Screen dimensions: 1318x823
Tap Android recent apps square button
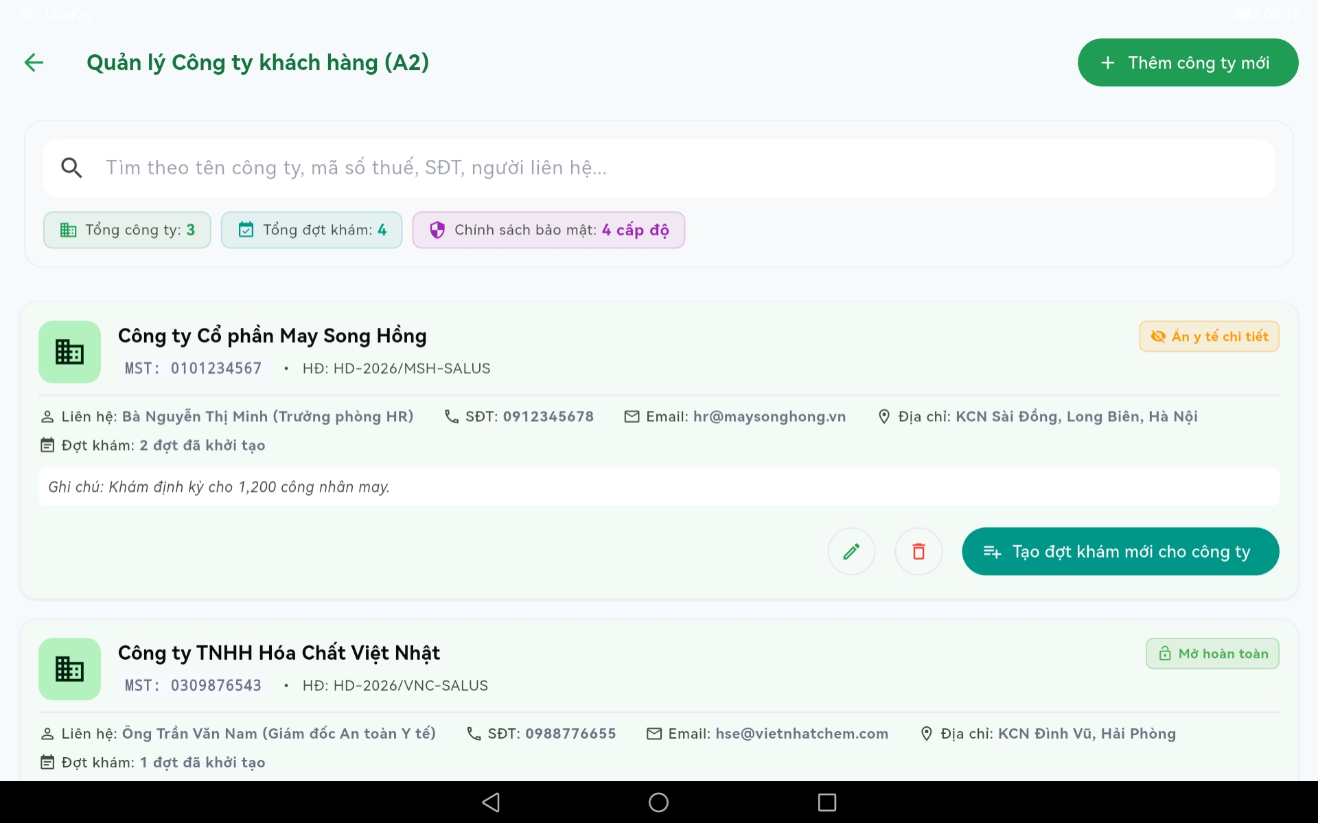coord(827,802)
